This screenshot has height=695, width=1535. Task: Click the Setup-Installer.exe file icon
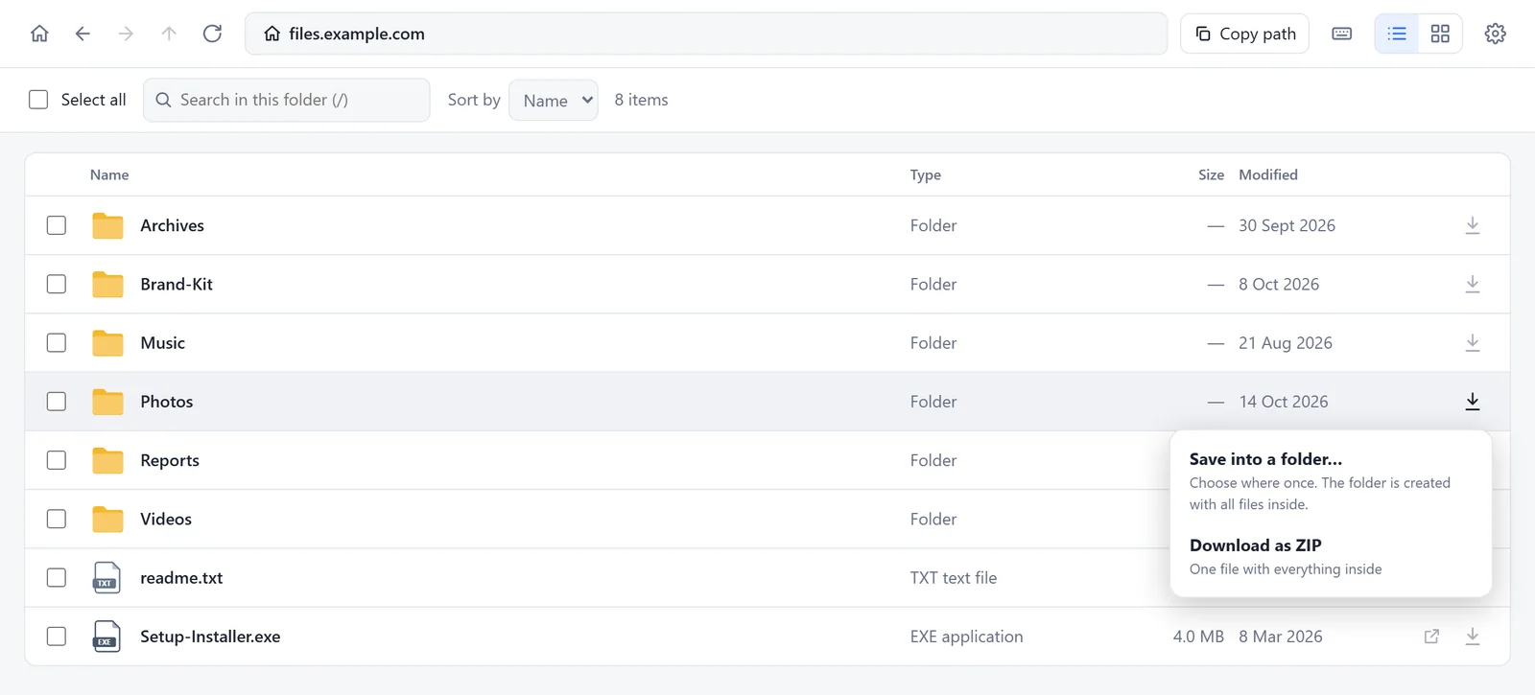106,637
